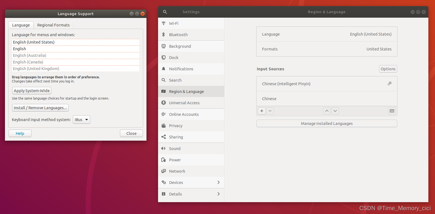Open Dock settings panel
The height and width of the screenshot is (214, 435).
pyautogui.click(x=191, y=57)
